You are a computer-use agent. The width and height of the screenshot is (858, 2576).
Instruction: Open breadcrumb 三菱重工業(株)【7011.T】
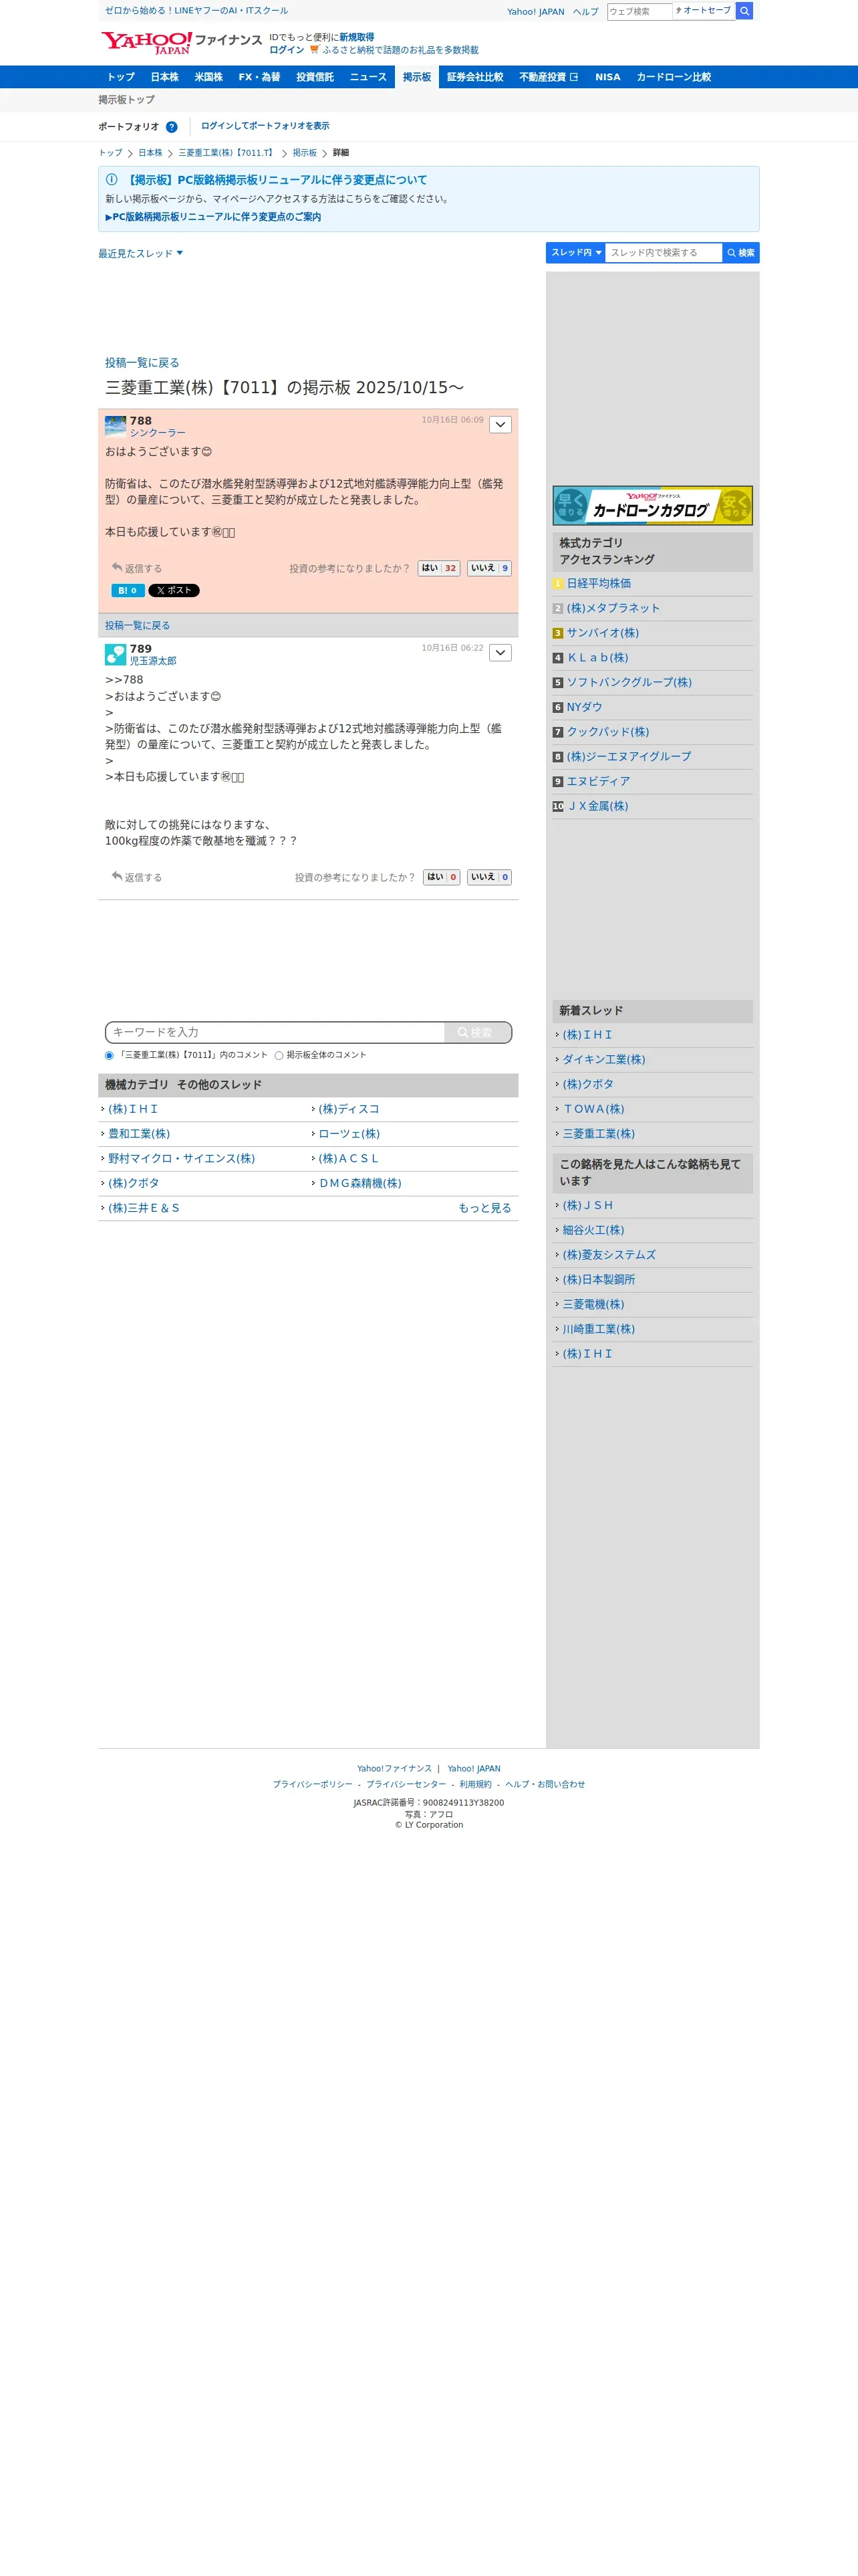pos(227,153)
